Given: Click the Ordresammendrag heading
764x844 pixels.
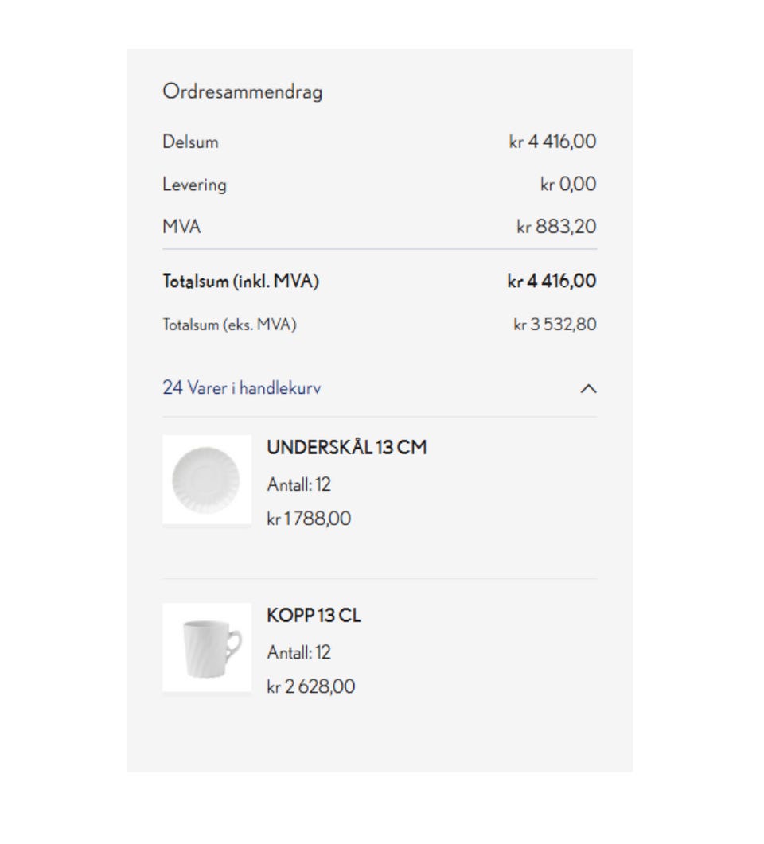Looking at the screenshot, I should click(x=243, y=91).
